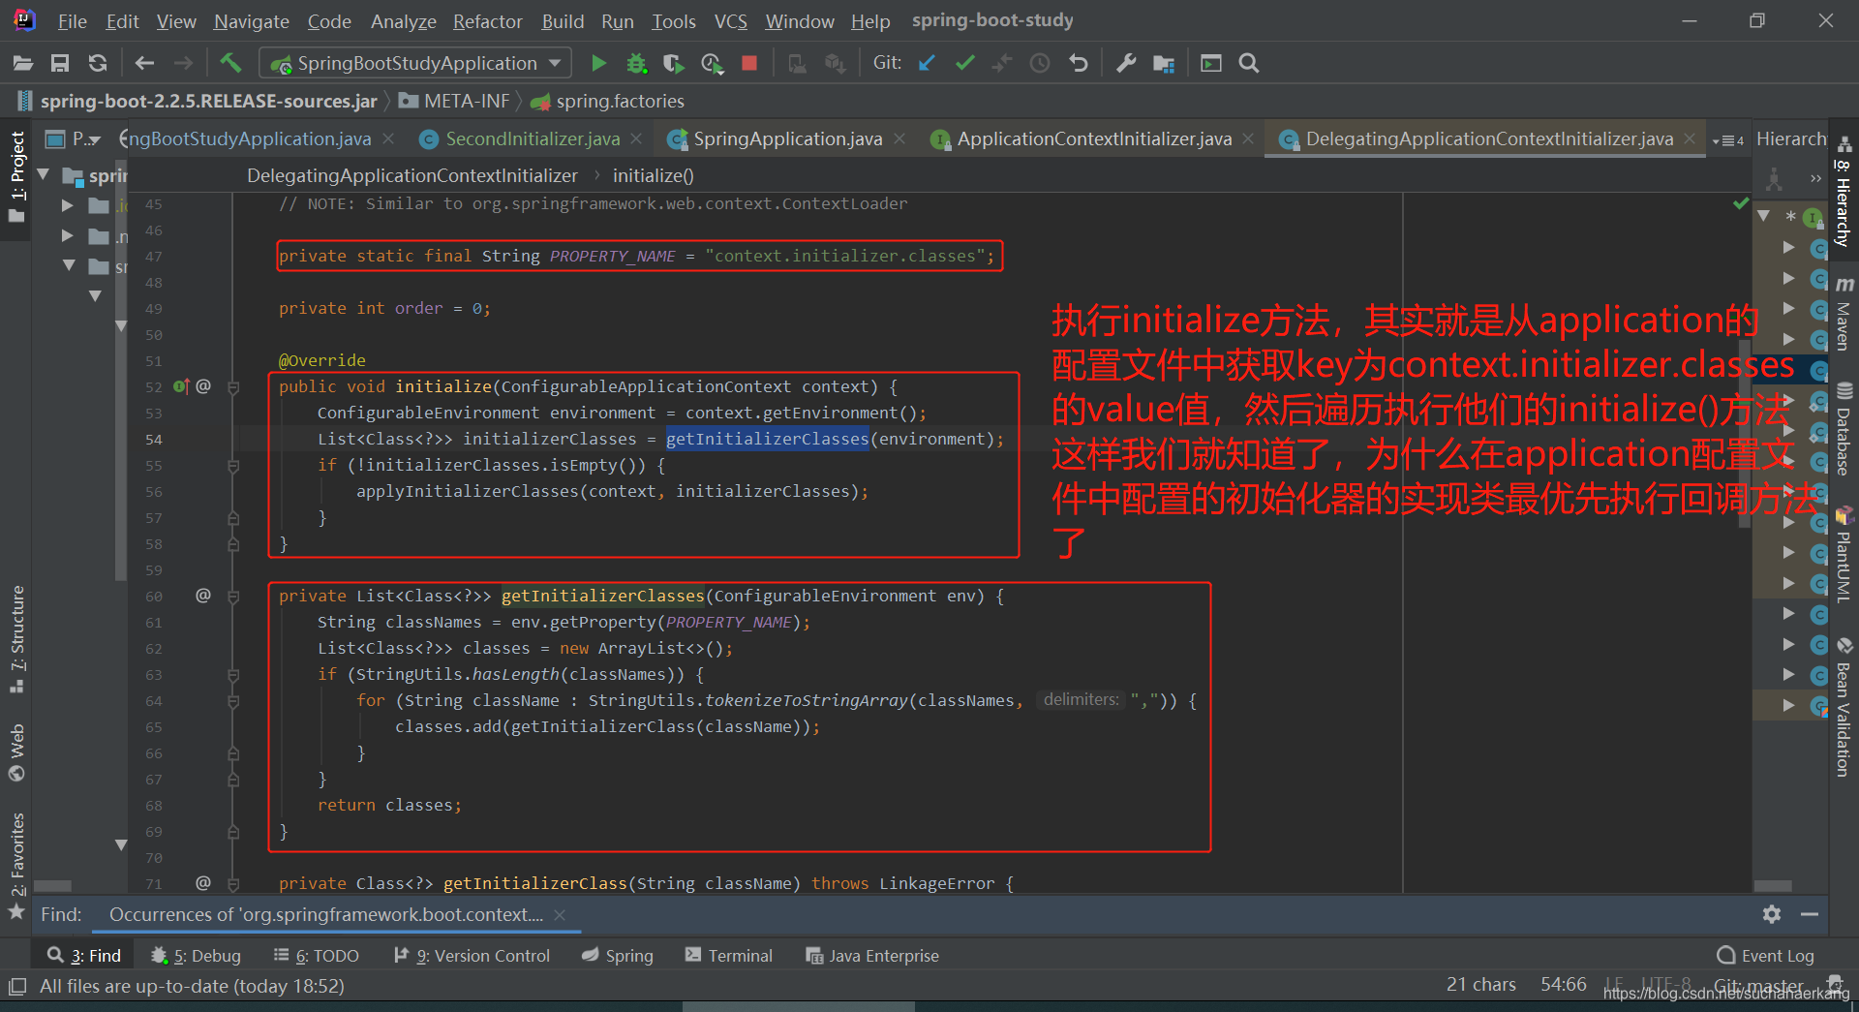The height and width of the screenshot is (1012, 1859).
Task: Show hidden editor tabs list
Action: tap(1728, 140)
